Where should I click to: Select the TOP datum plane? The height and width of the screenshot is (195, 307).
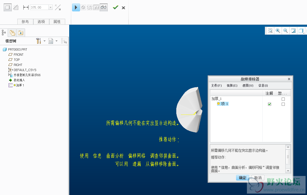[x=17, y=60]
